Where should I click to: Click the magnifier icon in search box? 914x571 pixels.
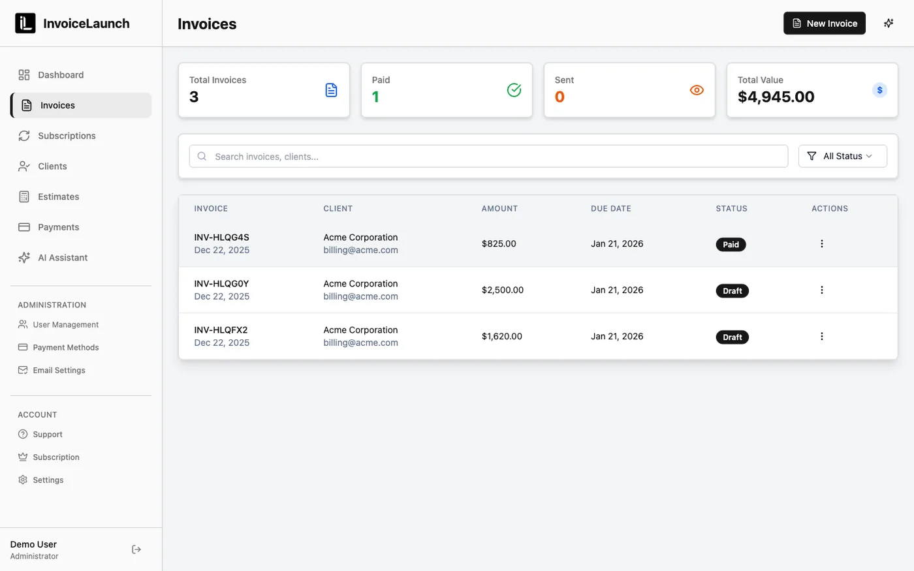point(202,156)
